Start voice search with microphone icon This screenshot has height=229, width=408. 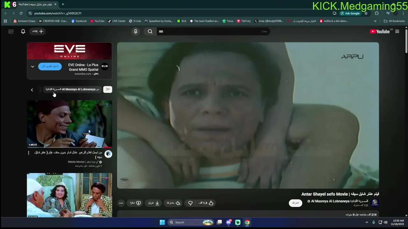135,31
